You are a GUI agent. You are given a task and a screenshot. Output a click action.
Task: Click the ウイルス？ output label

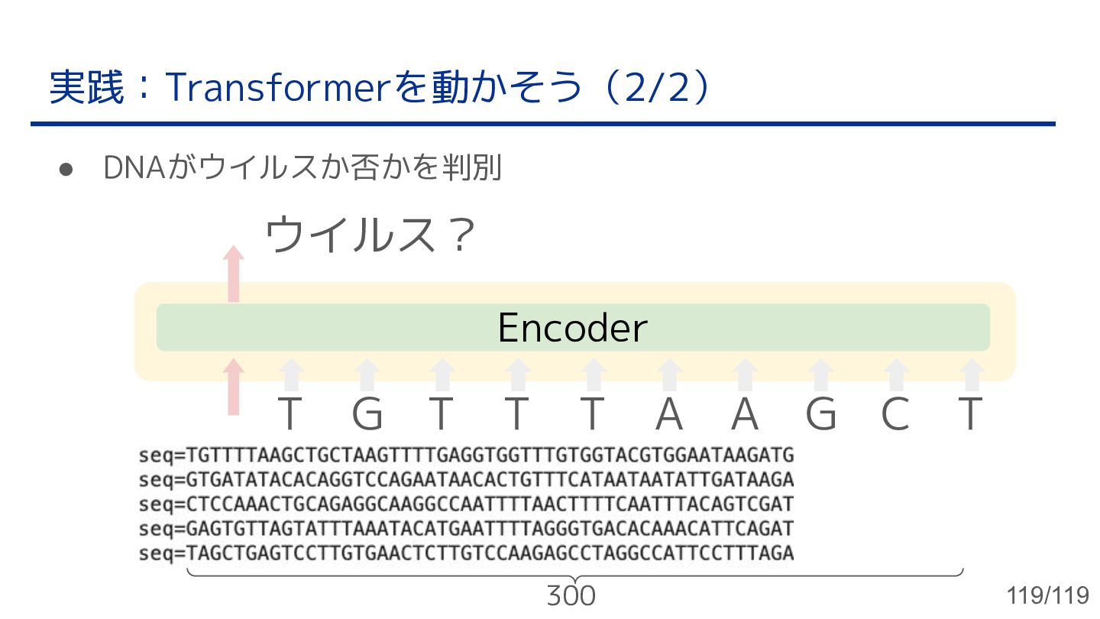[x=370, y=237]
